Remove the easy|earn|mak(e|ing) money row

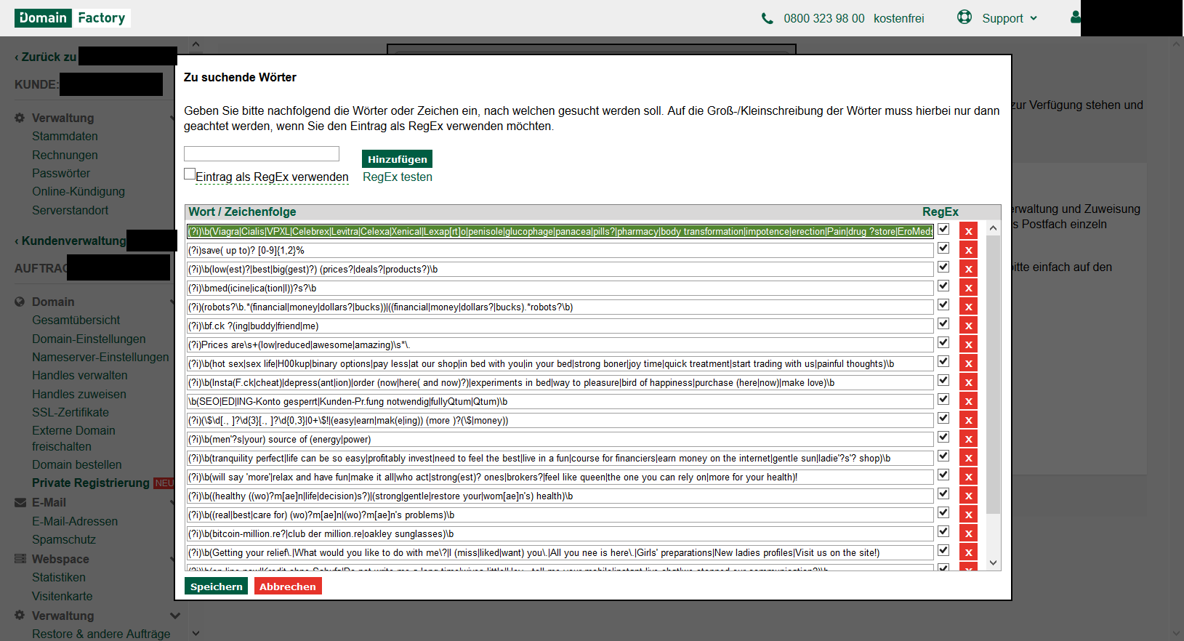coord(968,420)
